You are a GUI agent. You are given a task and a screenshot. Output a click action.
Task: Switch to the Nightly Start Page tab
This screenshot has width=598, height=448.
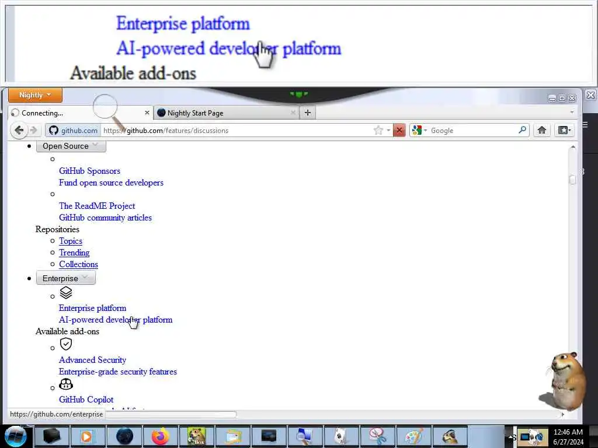(x=227, y=113)
